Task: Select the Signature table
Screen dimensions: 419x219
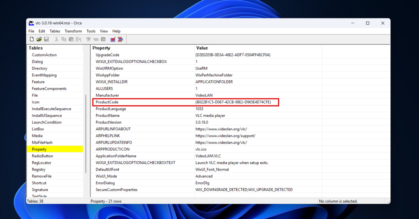Action: (x=40, y=190)
